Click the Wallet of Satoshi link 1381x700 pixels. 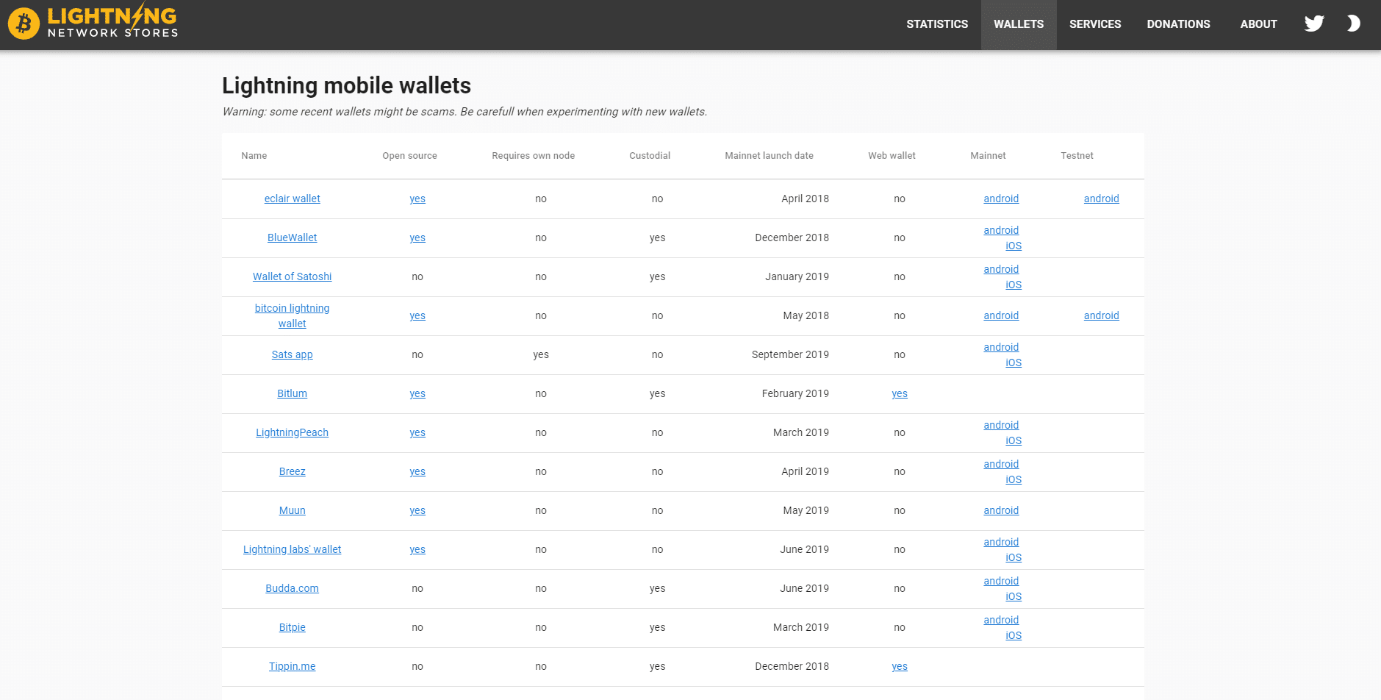click(292, 276)
